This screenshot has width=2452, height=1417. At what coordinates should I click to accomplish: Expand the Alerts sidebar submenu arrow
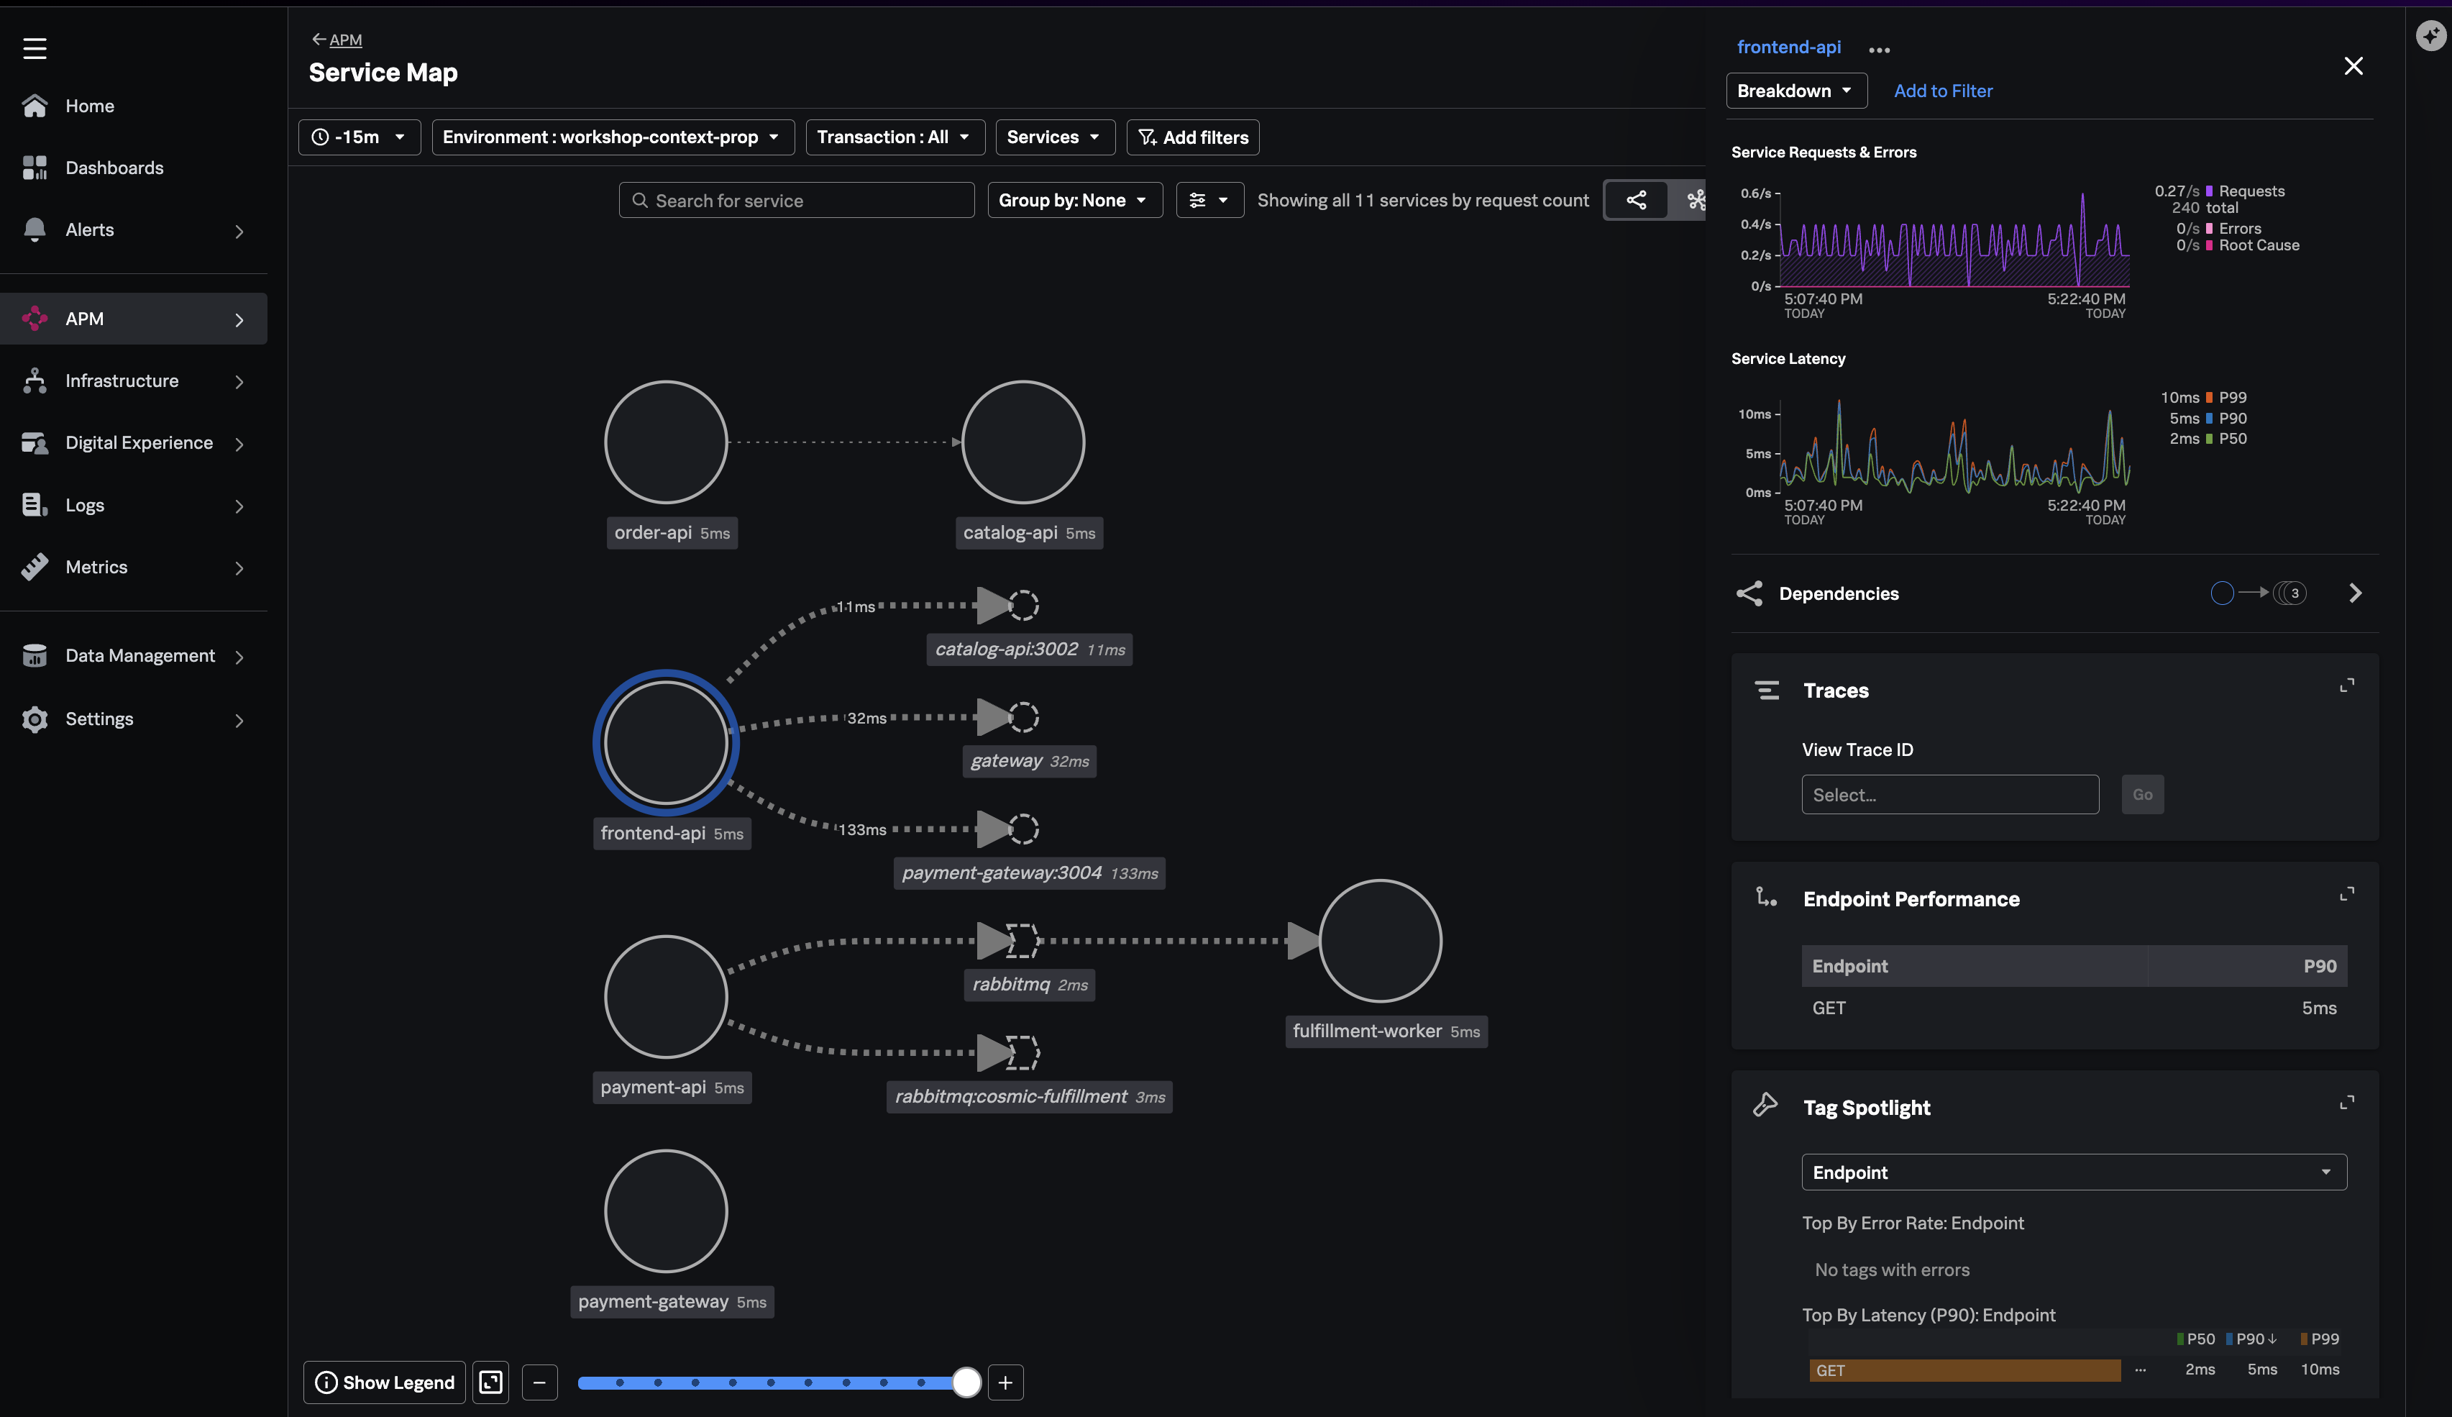click(239, 231)
